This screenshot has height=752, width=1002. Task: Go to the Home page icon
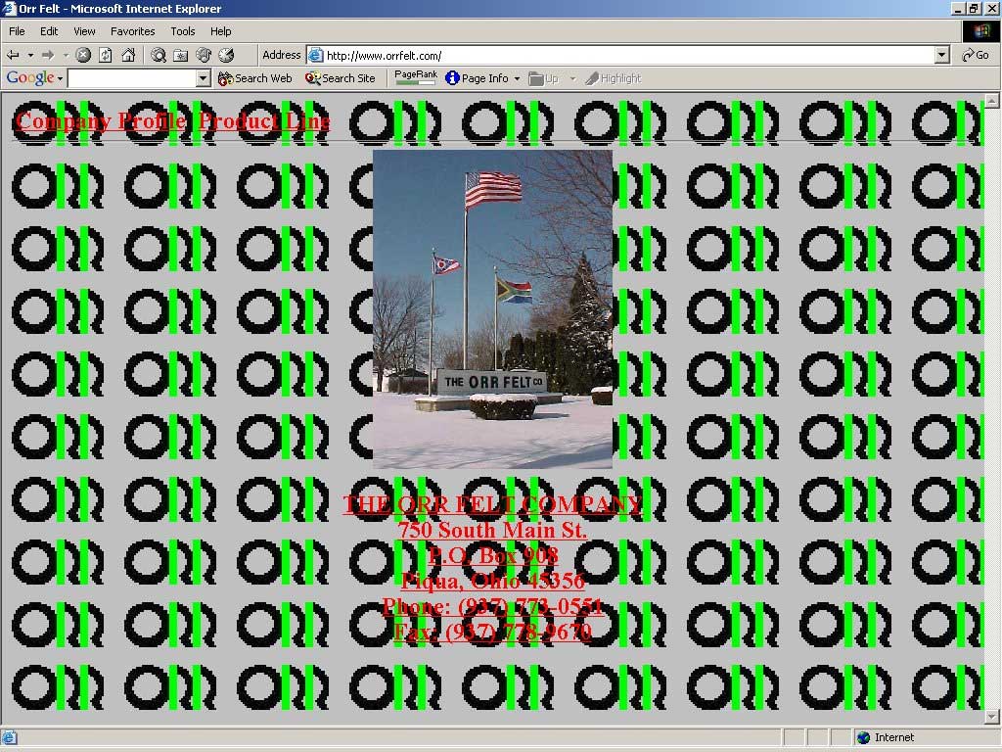click(x=128, y=56)
